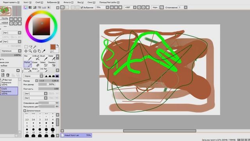Select the Bucket tool
250x141 pixels.
28,70
